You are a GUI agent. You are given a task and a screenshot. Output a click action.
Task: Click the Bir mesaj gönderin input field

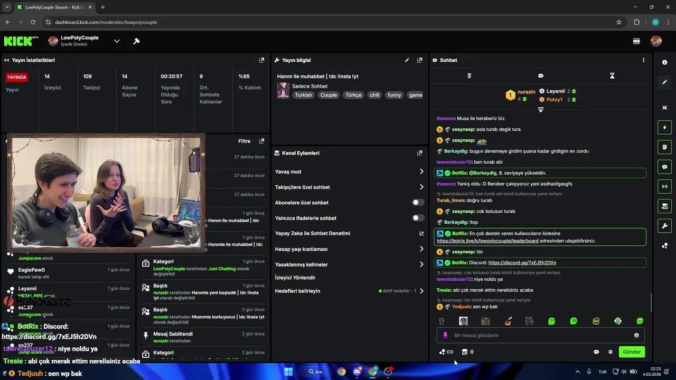point(541,335)
